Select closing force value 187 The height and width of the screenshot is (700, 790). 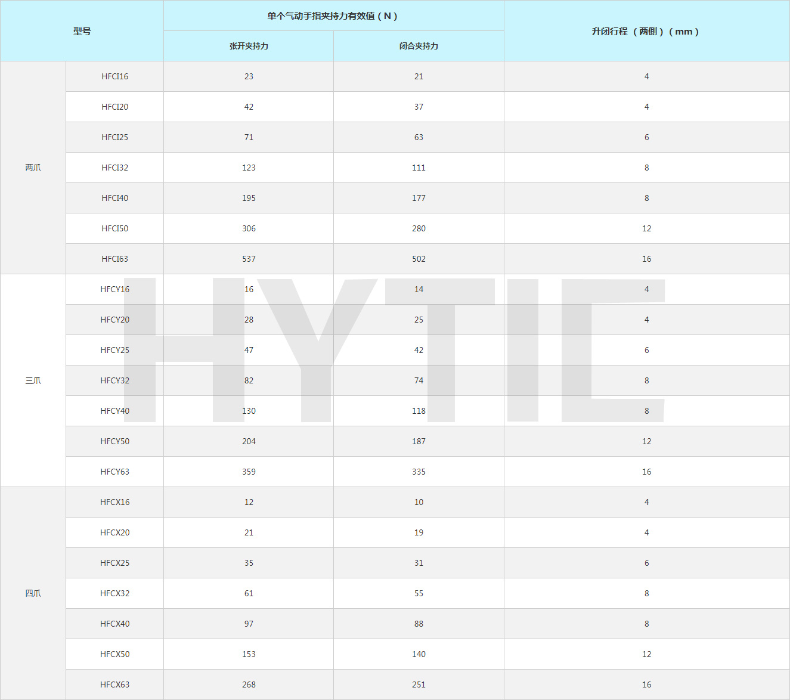coord(419,441)
